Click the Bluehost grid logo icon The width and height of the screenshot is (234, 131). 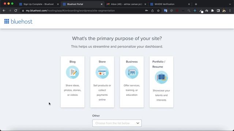7,21
